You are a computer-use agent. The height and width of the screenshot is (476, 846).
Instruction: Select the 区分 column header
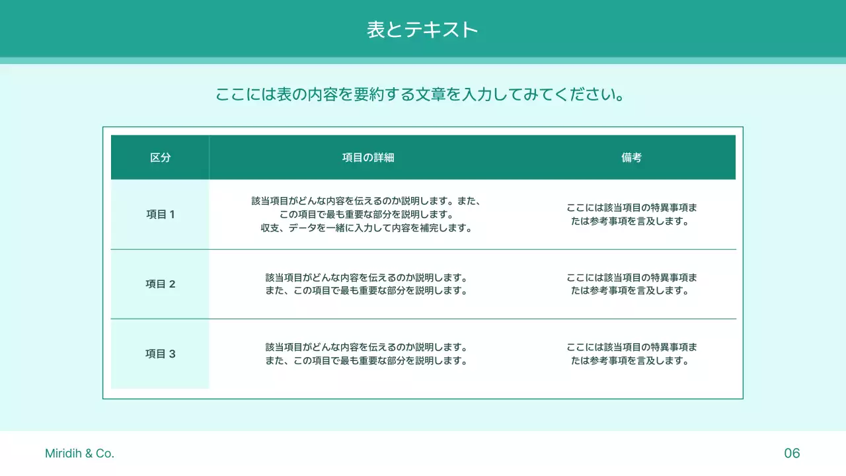point(160,157)
